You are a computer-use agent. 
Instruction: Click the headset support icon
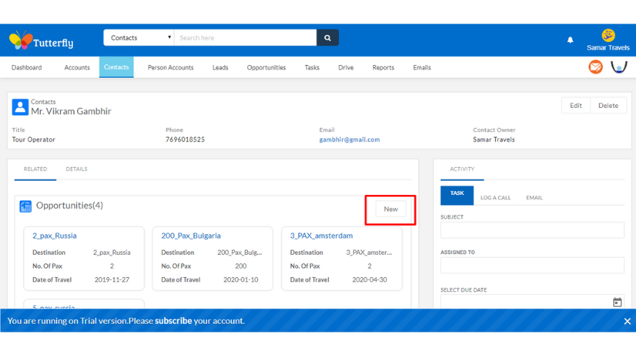[x=619, y=67]
